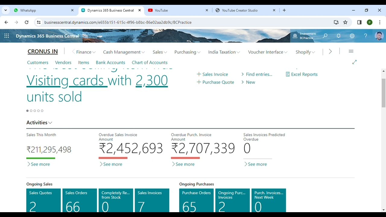386x217 pixels.
Task: Open the Business Central search icon
Action: coord(325,36)
